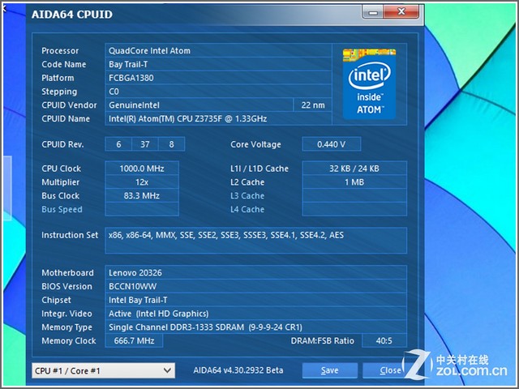Click the empty L4 Cache field
The width and height of the screenshot is (519, 389).
[x=354, y=209]
